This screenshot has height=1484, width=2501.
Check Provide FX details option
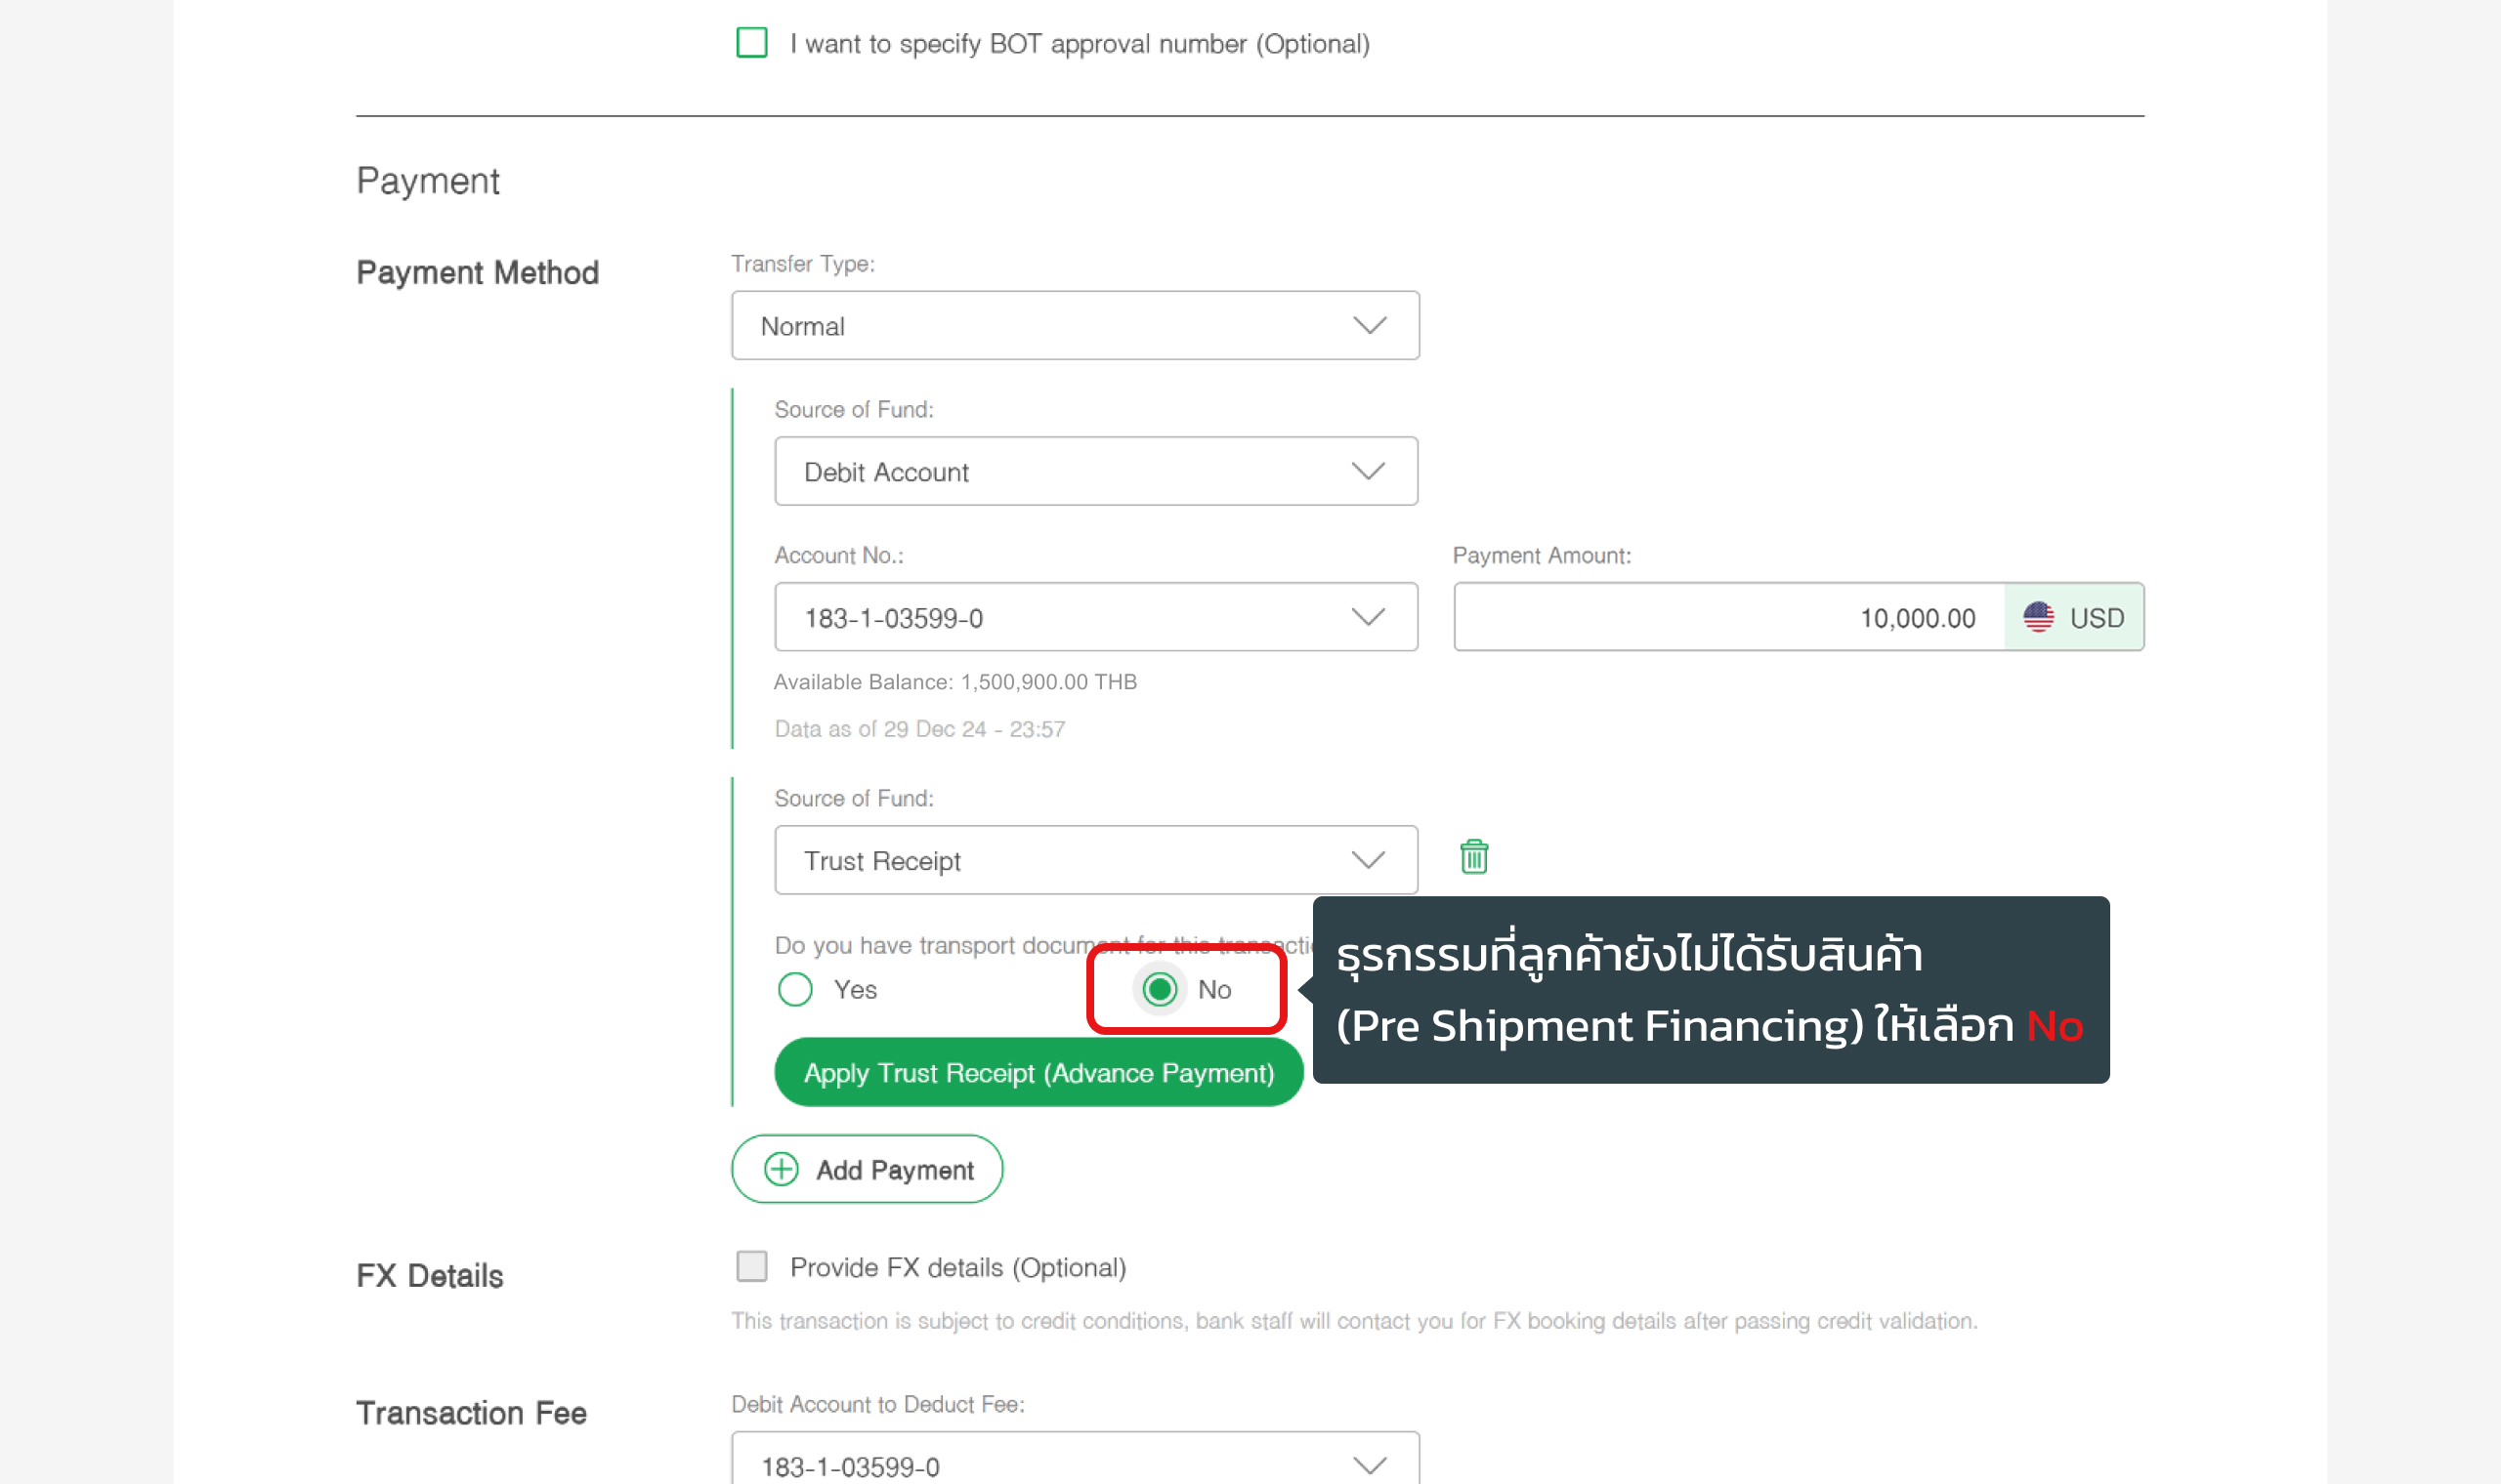(751, 1266)
